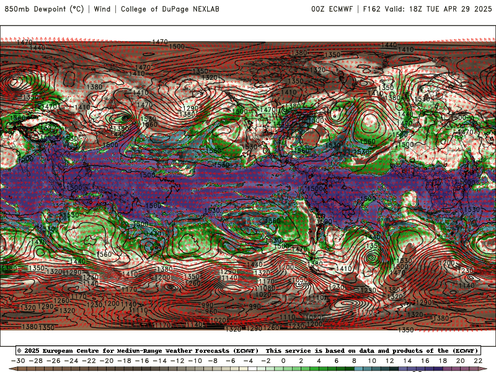The height and width of the screenshot is (372, 496).
Task: Click the '2' colorbar label
Action: (x=301, y=361)
